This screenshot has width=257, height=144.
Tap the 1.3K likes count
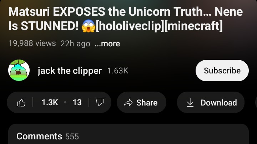[50, 102]
